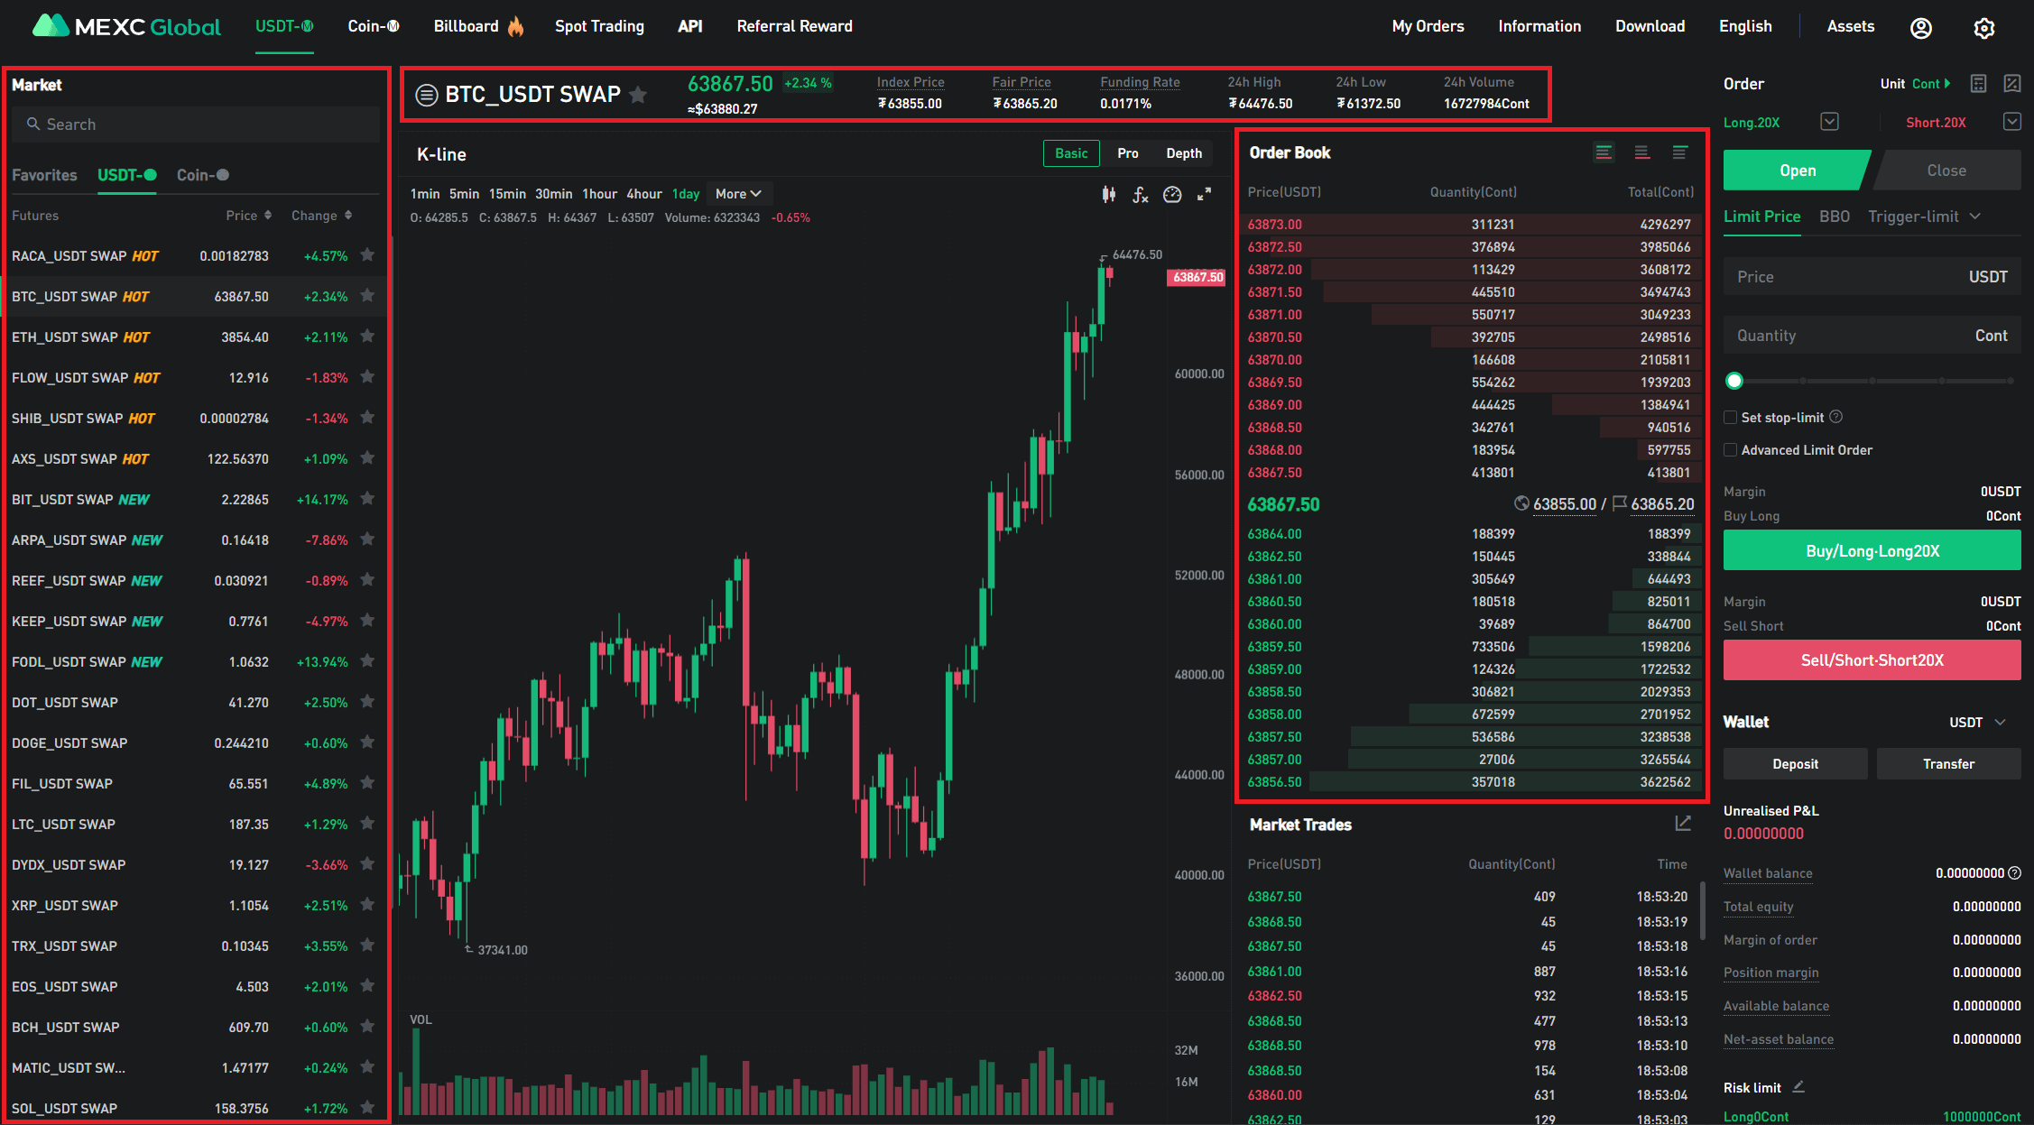The height and width of the screenshot is (1125, 2034).
Task: Open the chart indicators fx tool
Action: [1140, 194]
